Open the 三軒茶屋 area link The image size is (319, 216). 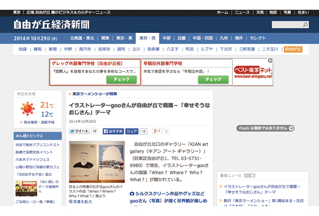click(247, 49)
